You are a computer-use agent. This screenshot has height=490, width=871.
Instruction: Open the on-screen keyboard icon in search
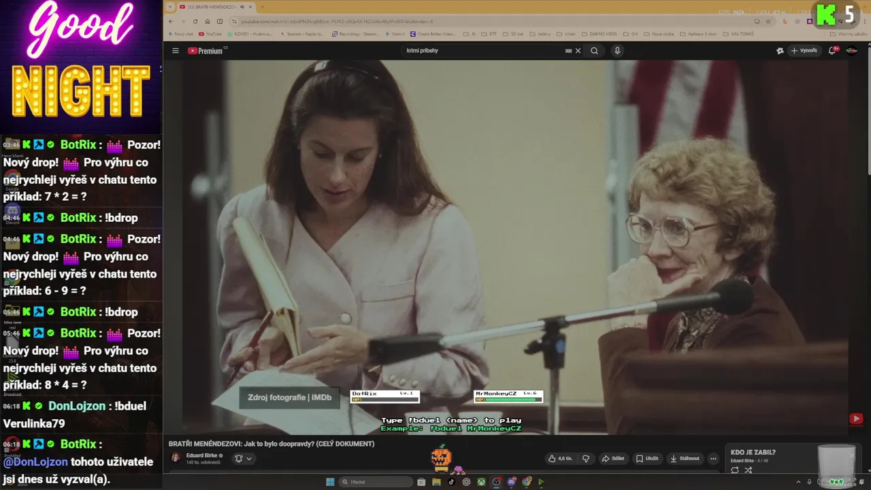tap(568, 51)
